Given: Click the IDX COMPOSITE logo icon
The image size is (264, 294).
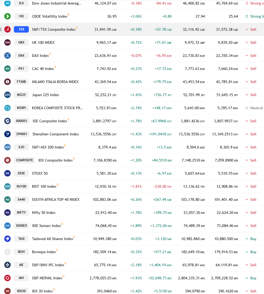Looking at the screenshot, I should [7, 160].
